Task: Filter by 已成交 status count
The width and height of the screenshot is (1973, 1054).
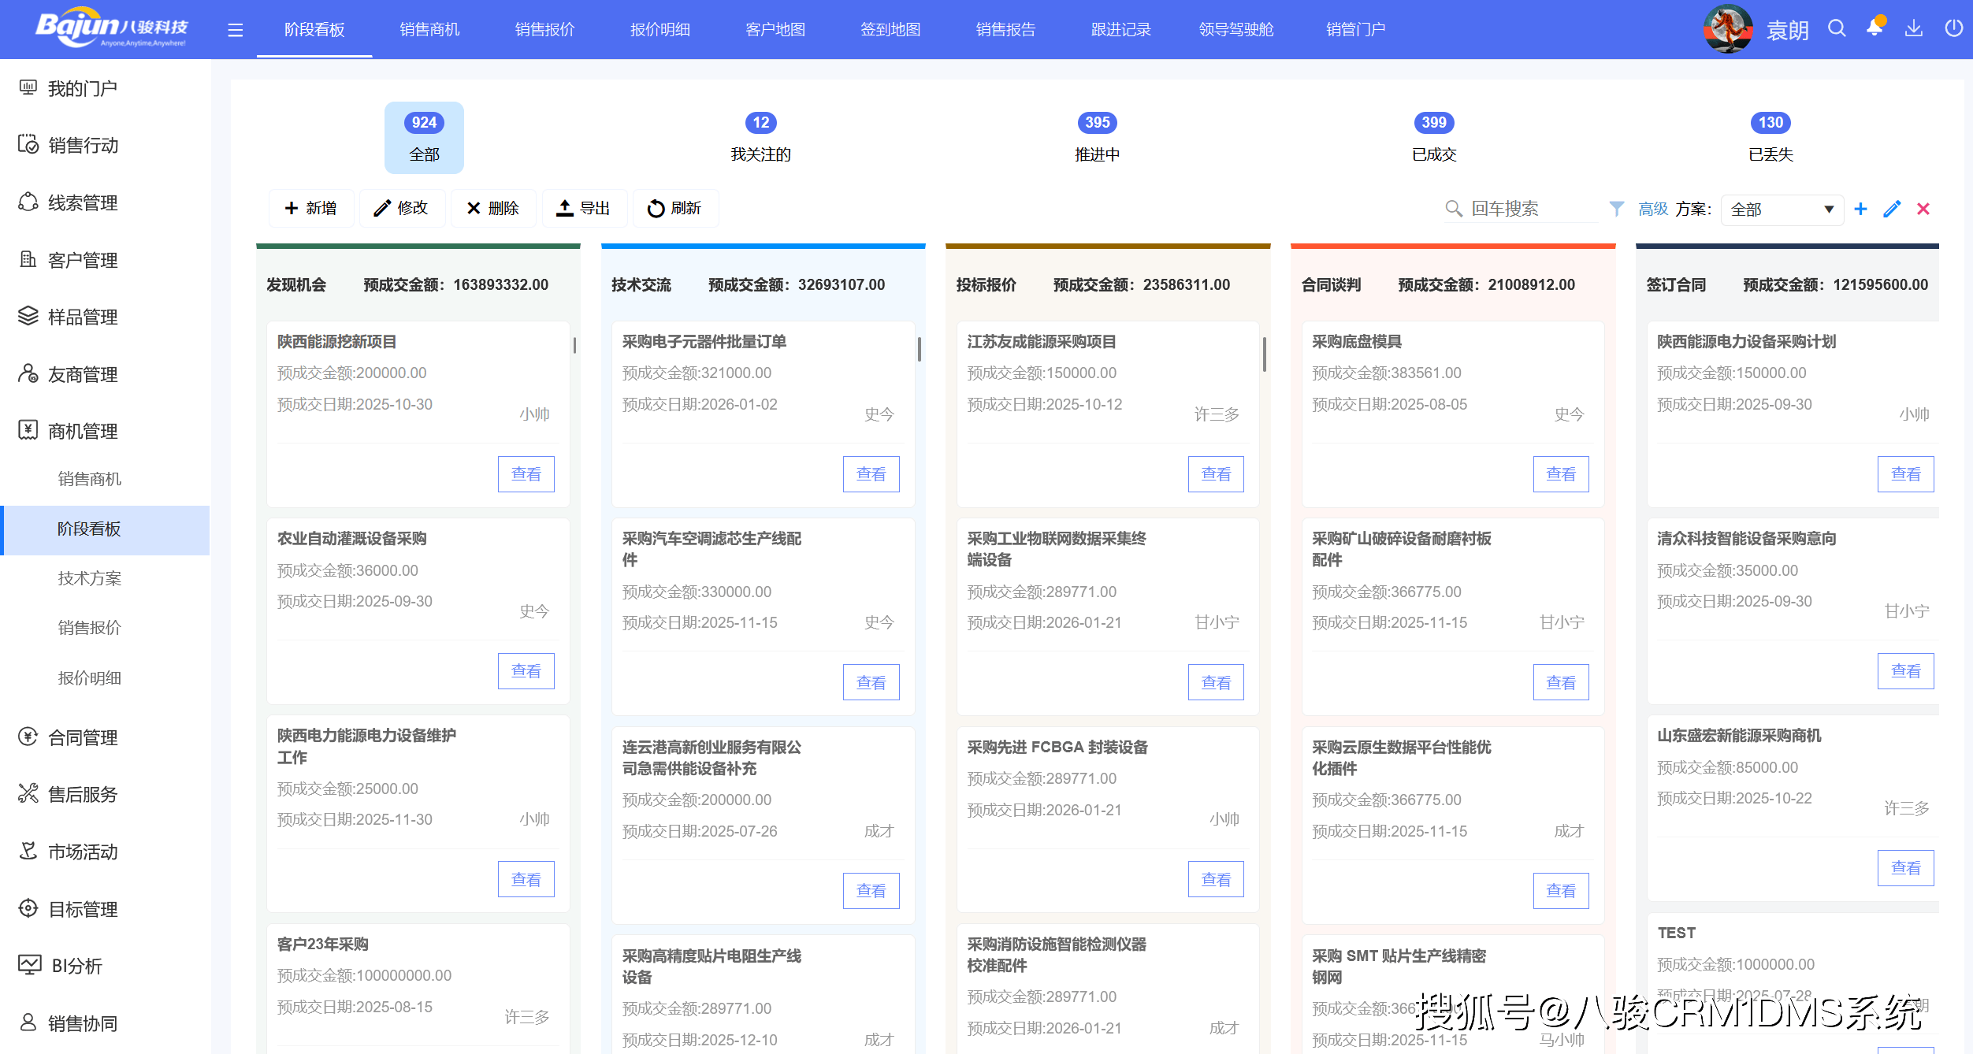Action: pyautogui.click(x=1433, y=137)
